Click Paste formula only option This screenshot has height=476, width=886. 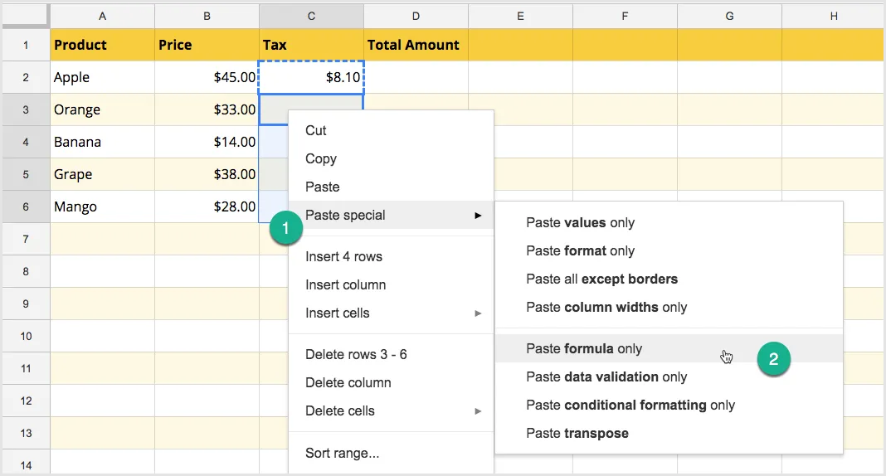pyautogui.click(x=584, y=348)
